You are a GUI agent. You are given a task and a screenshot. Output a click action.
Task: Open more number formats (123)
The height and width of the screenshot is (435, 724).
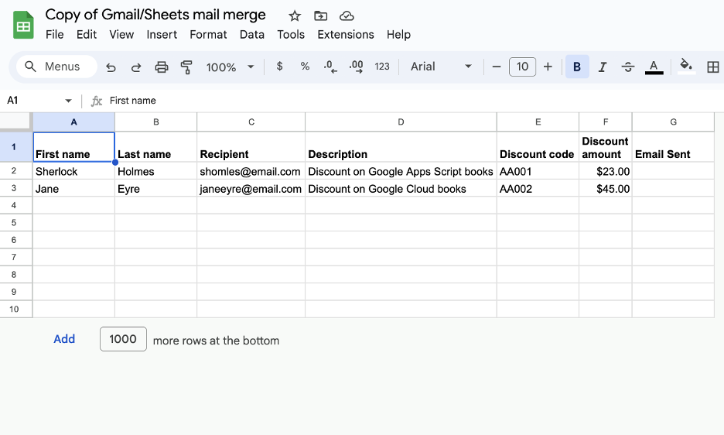[382, 67]
